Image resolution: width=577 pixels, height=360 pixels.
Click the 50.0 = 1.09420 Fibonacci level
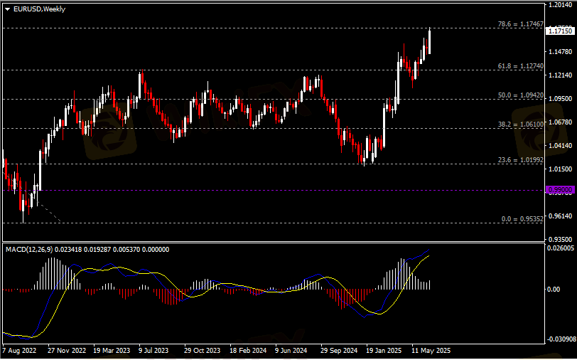click(520, 95)
